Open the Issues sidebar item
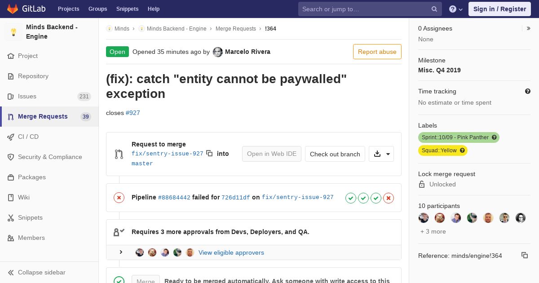The width and height of the screenshot is (539, 283). click(x=49, y=96)
